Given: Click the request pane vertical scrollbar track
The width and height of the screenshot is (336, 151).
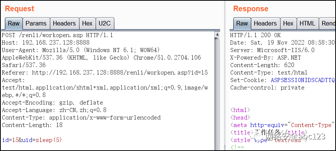Looking at the screenshot, I should (x=217, y=94).
